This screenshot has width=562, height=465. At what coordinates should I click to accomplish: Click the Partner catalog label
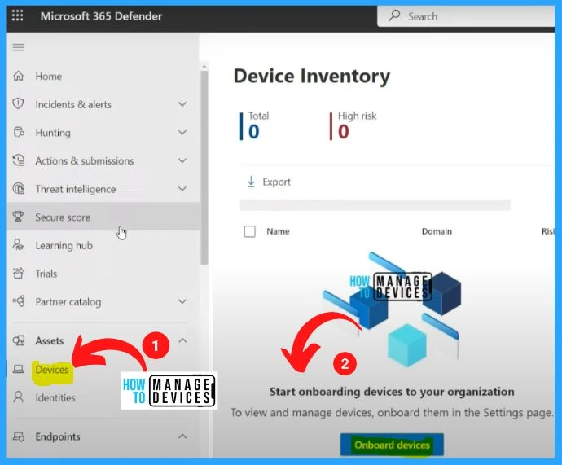[x=68, y=301]
